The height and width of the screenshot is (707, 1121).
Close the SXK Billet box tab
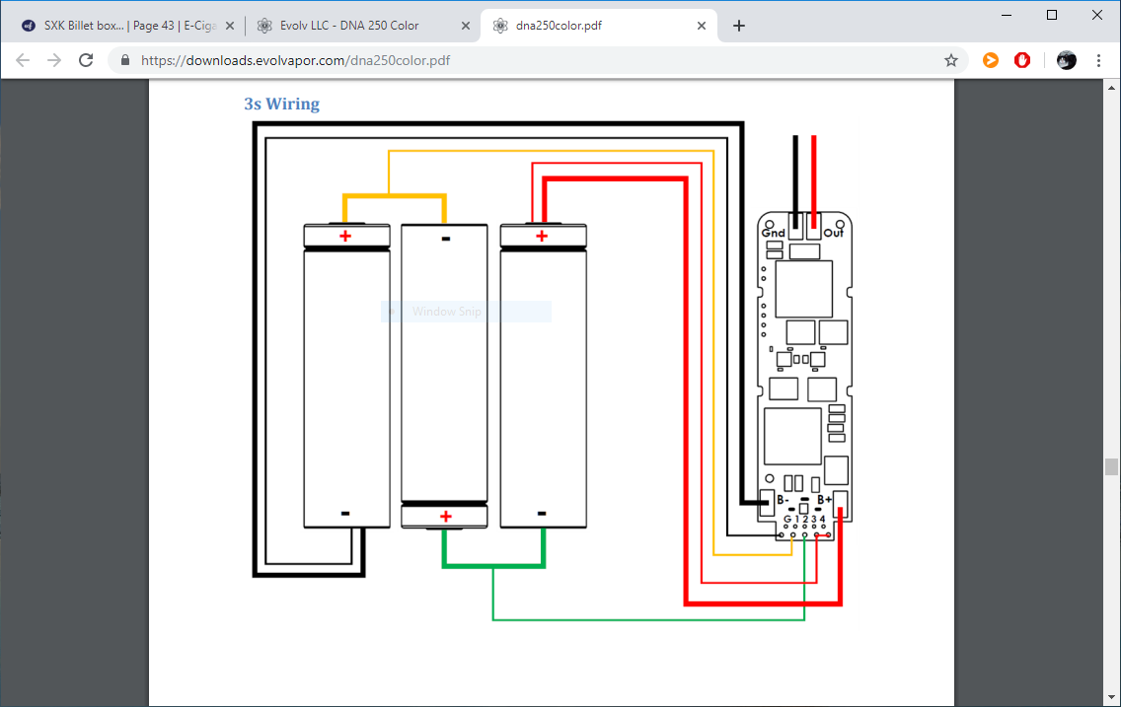[231, 26]
